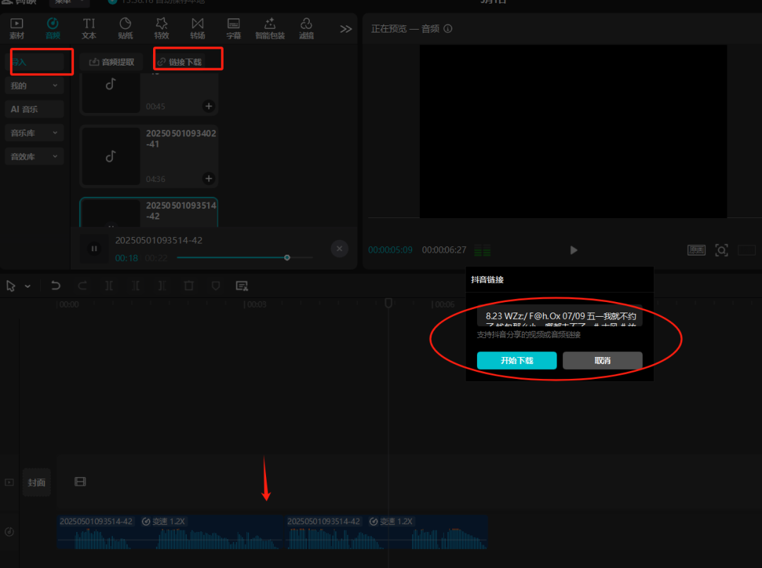Click the split clip tool
This screenshot has width=762, height=568.
(x=109, y=286)
